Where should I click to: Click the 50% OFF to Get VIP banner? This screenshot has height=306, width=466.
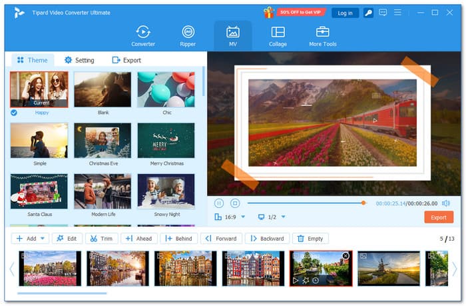301,12
